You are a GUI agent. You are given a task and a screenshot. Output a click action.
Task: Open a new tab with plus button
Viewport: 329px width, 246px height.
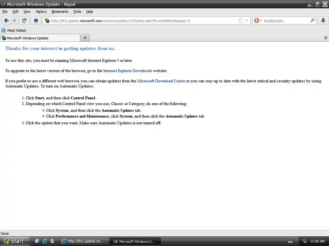(85, 38)
